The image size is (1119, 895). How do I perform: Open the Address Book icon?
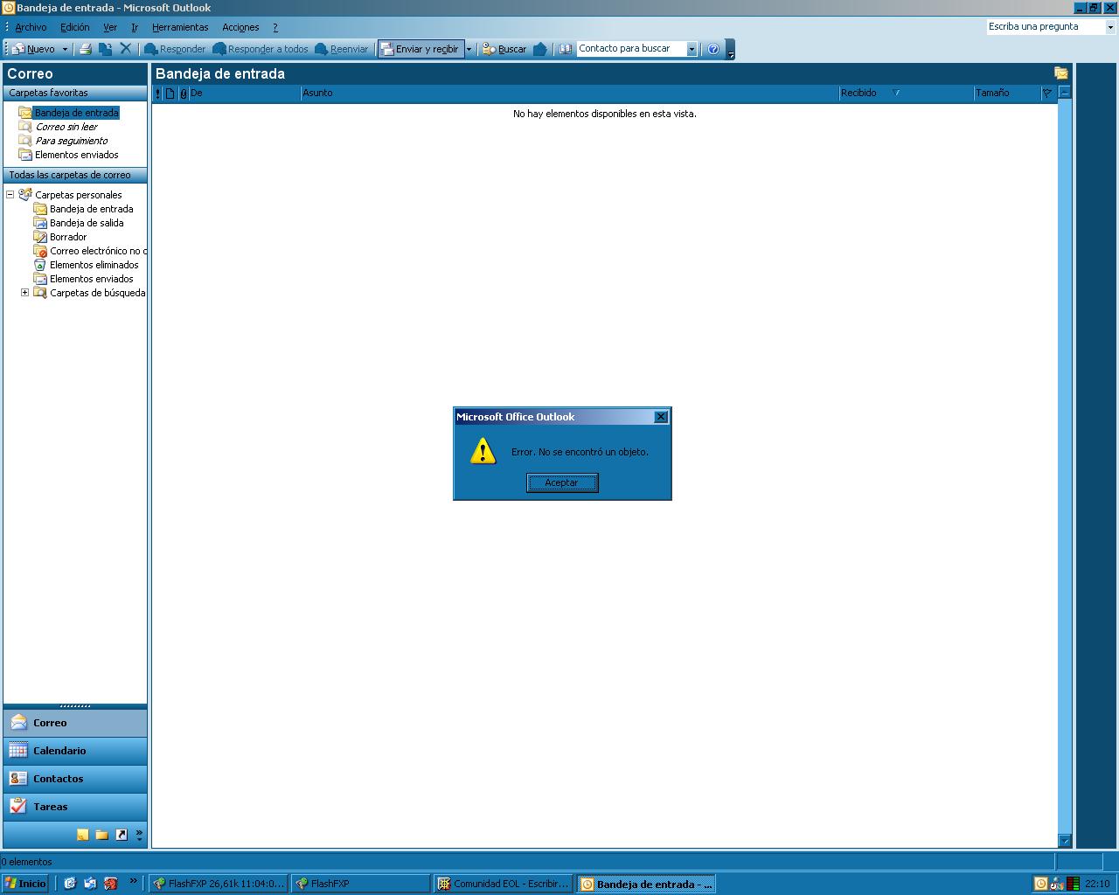click(566, 49)
